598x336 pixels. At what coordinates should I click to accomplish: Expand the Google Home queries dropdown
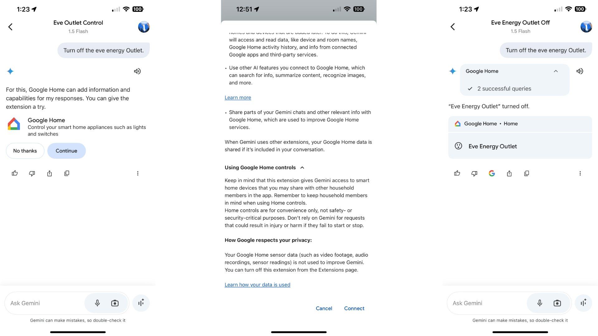coord(556,71)
